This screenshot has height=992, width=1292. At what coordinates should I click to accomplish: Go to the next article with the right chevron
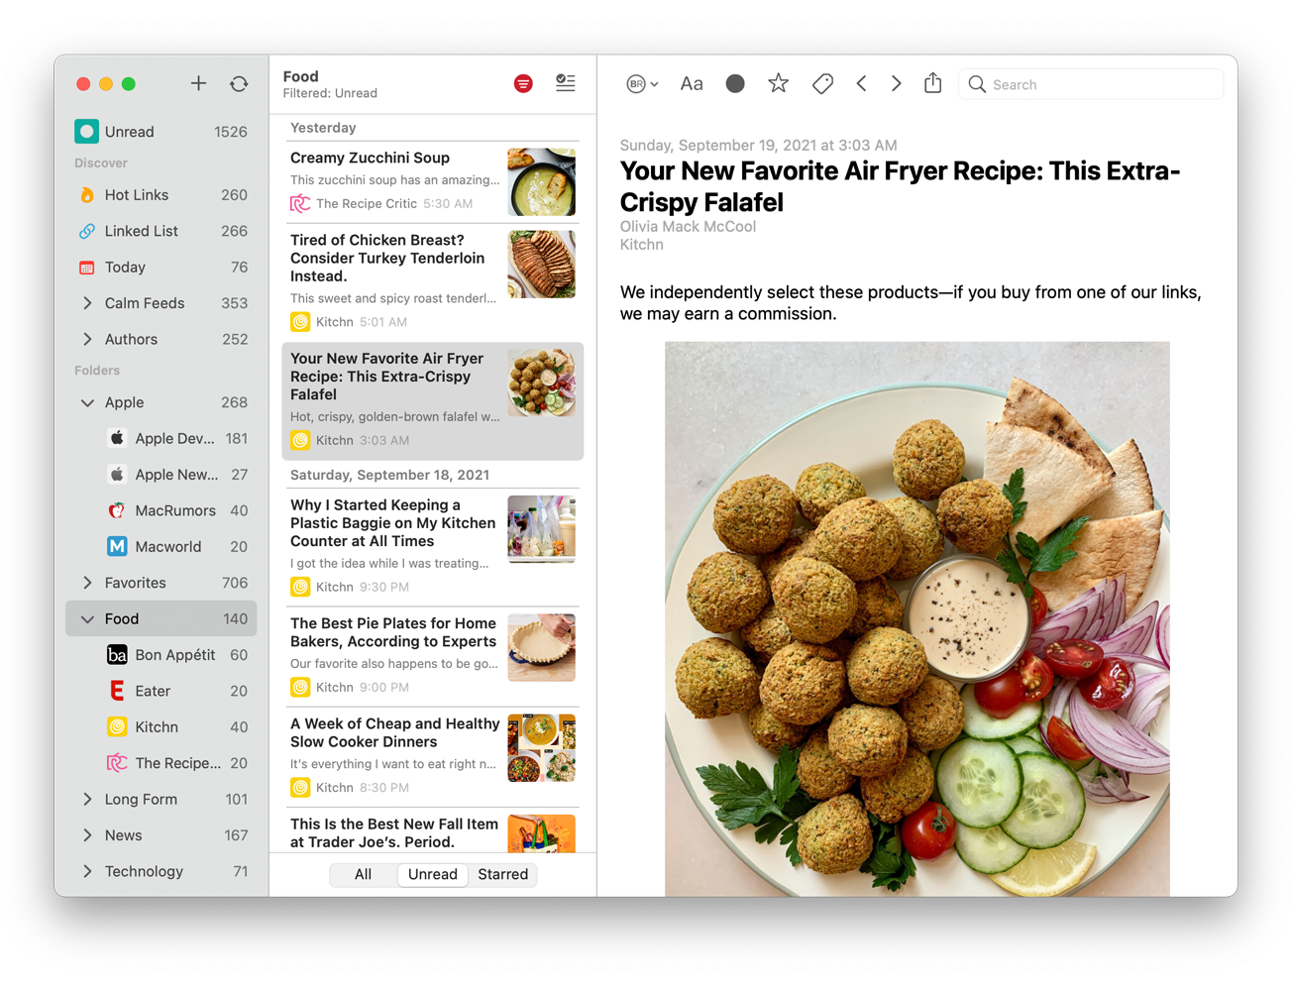click(x=896, y=84)
